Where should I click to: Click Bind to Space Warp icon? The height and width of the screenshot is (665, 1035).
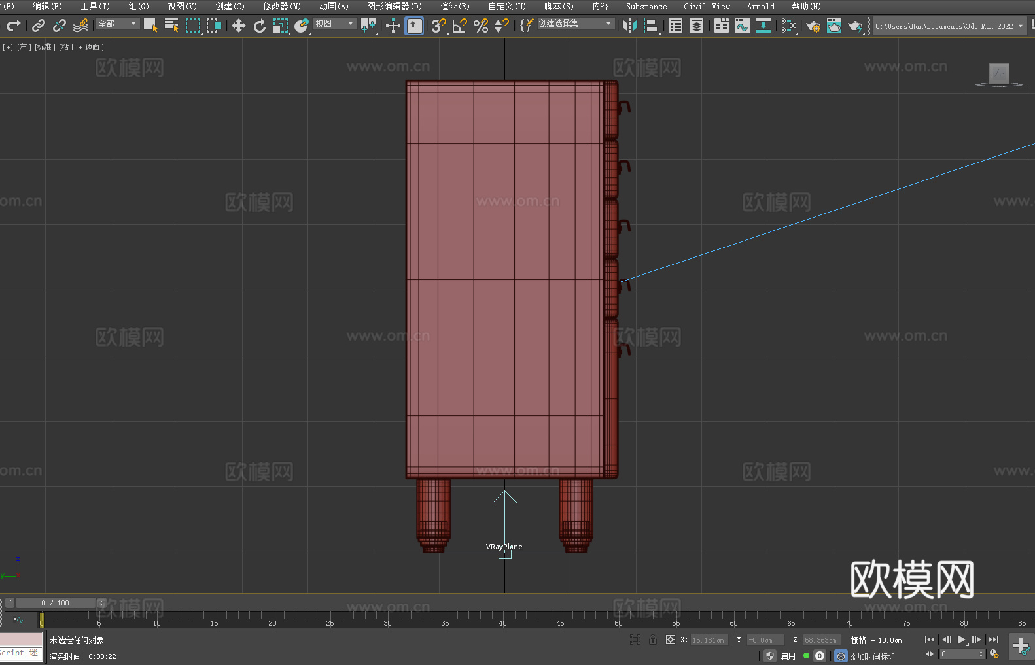point(80,26)
